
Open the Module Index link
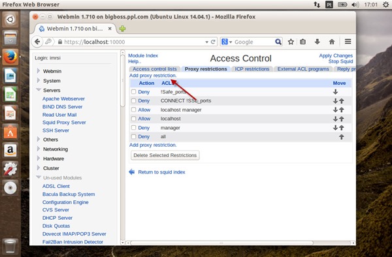pos(143,55)
